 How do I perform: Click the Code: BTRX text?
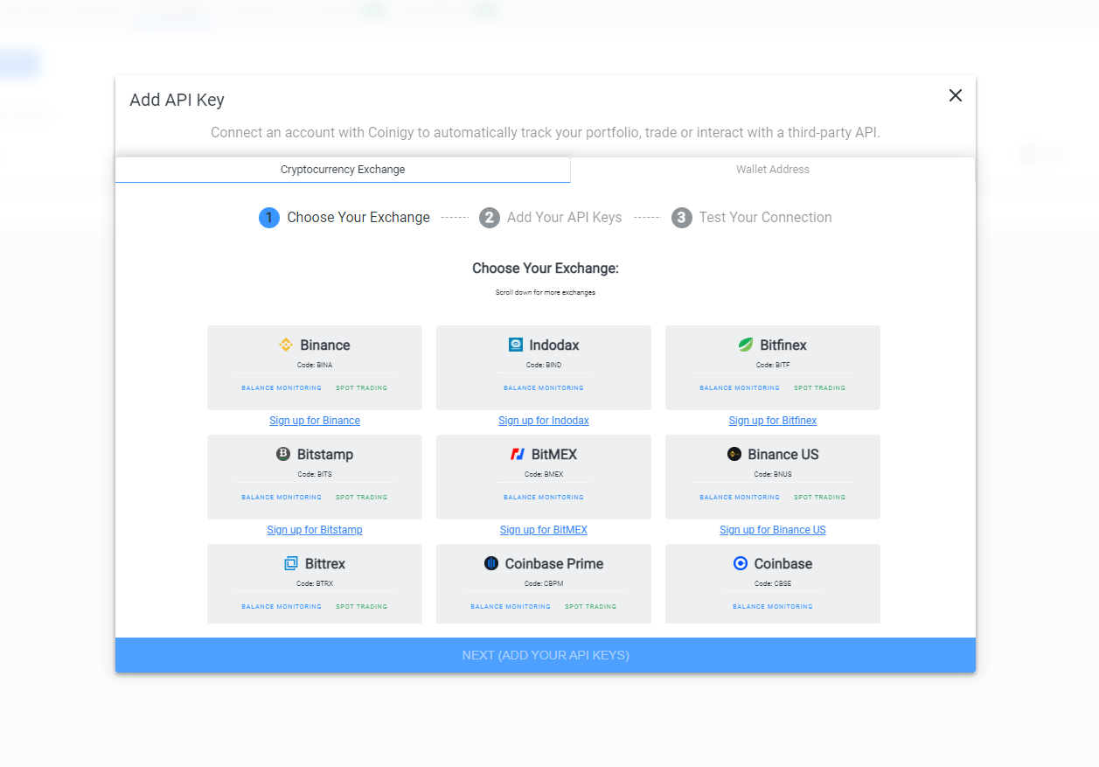pos(315,583)
